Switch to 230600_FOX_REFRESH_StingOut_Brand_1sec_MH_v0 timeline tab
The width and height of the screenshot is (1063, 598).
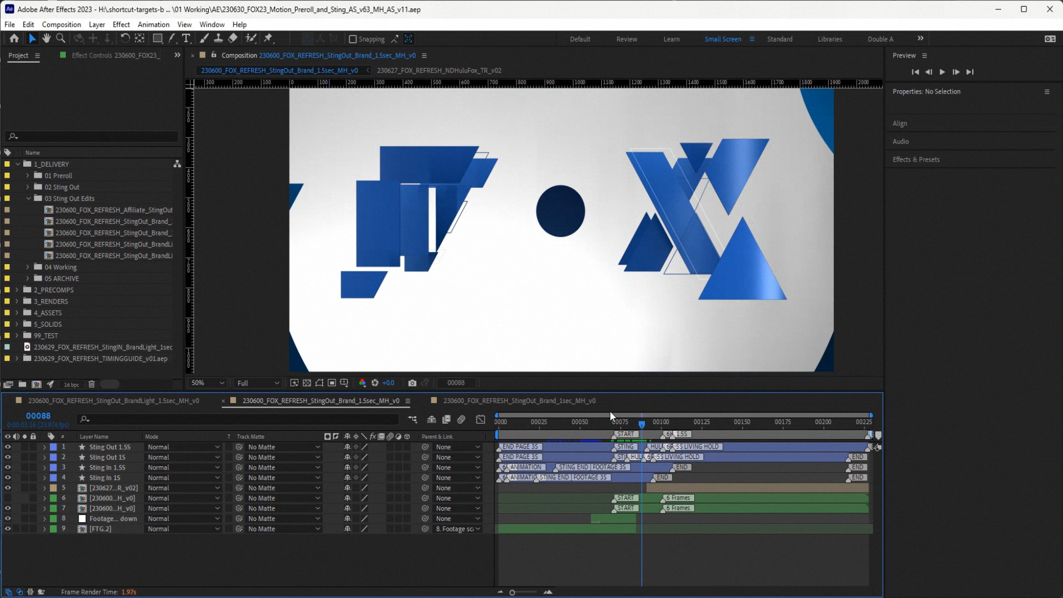pos(519,400)
